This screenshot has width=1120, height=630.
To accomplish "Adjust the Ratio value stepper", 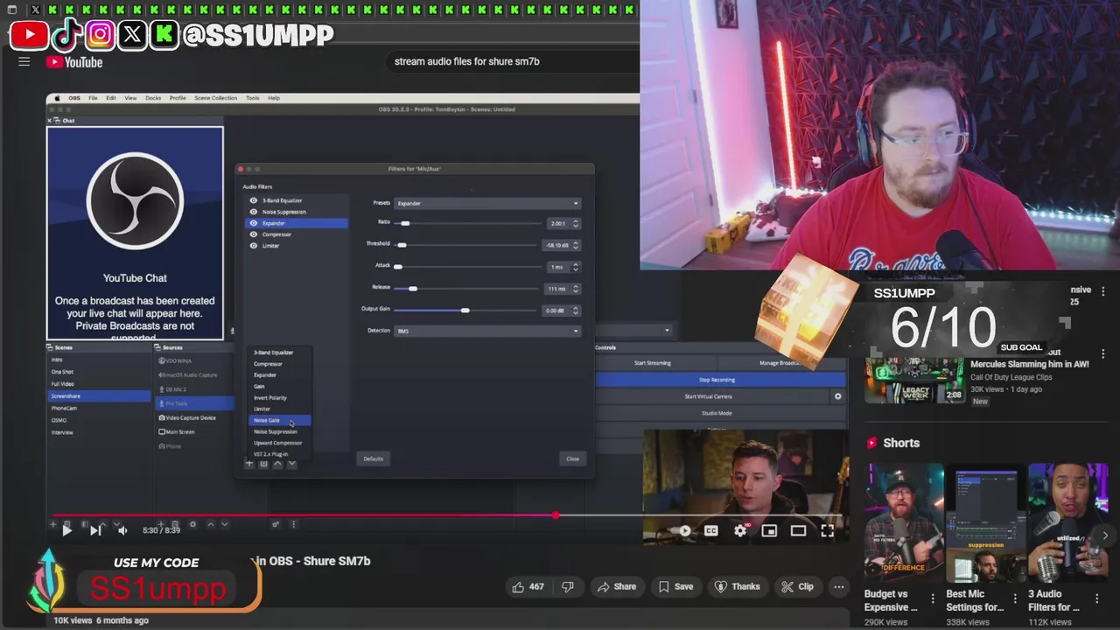I will 575,223.
